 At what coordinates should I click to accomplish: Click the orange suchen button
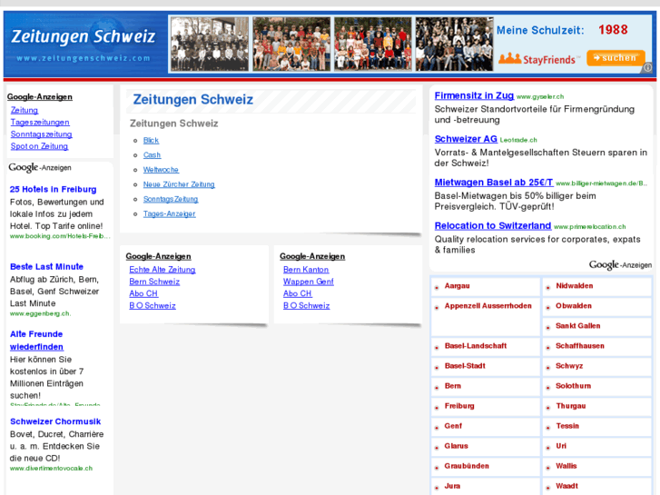[x=616, y=58]
